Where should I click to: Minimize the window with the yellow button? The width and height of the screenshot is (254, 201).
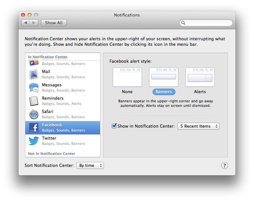click(30, 15)
